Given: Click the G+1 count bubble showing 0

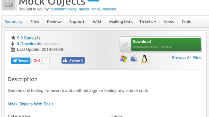Looking at the screenshot, I should click(46, 61).
